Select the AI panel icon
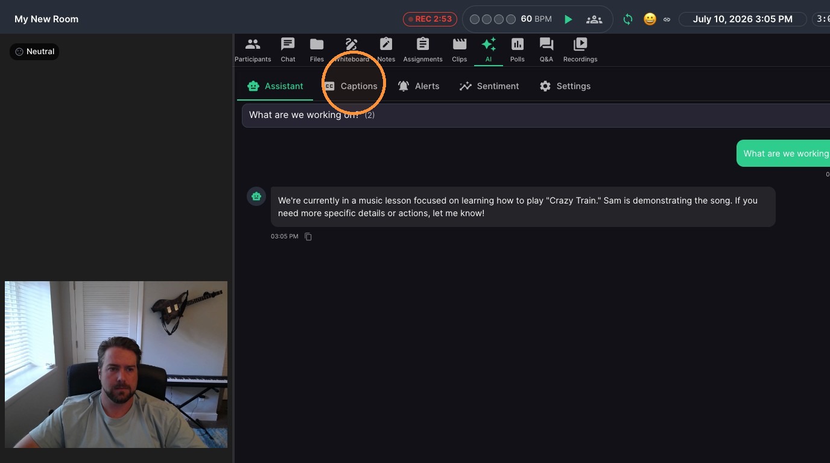The width and height of the screenshot is (830, 463). 489,50
